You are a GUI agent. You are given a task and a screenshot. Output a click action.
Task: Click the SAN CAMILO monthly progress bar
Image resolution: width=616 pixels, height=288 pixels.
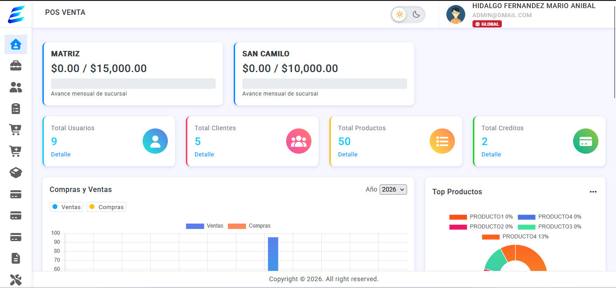coord(324,84)
